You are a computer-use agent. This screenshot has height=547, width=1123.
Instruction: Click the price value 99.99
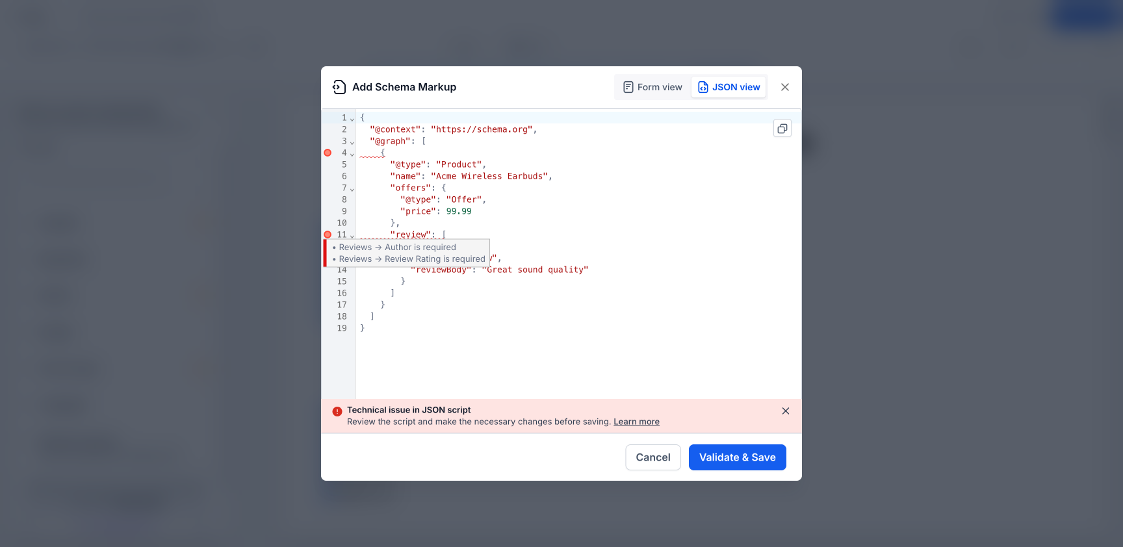pyautogui.click(x=459, y=211)
